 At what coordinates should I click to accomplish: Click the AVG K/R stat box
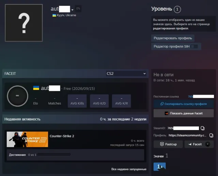(121, 101)
